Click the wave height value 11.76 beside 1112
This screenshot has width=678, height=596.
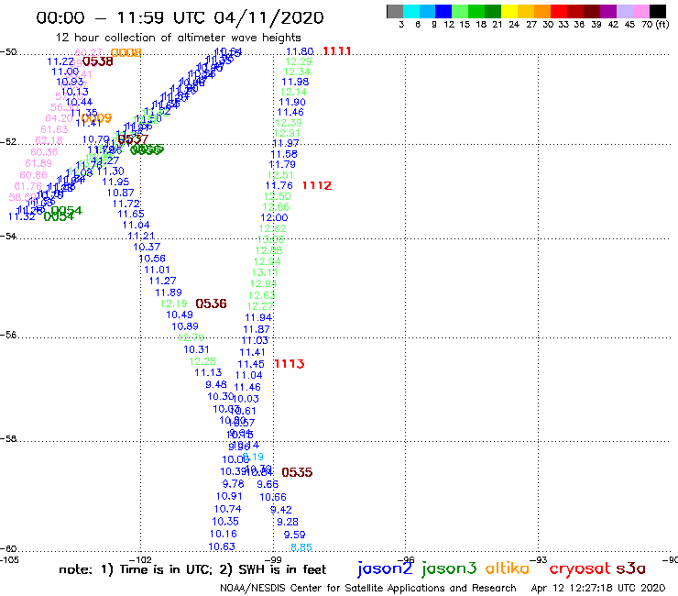pyautogui.click(x=279, y=186)
